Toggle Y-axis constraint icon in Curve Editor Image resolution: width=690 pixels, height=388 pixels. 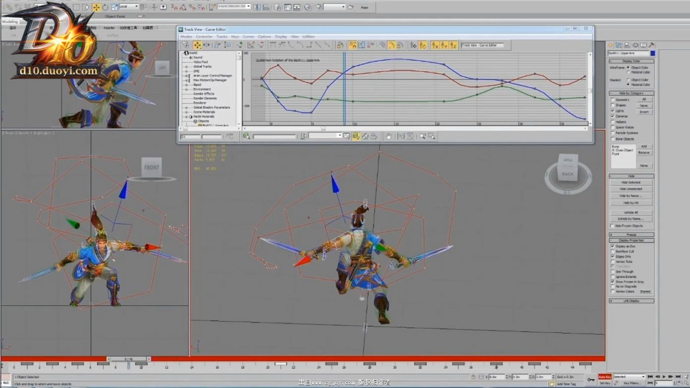click(445, 45)
